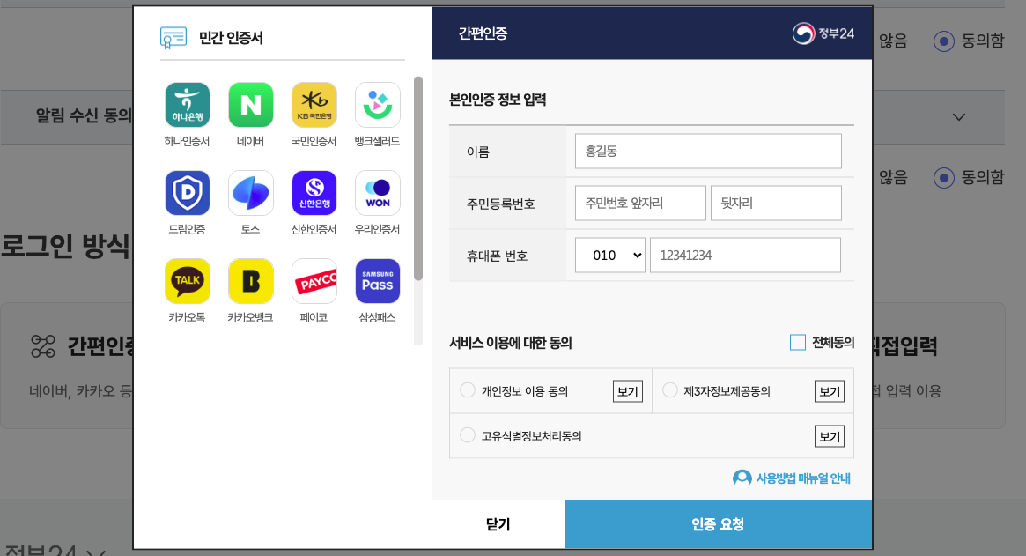Select the 드림인증 shield icon
The width and height of the screenshot is (1026, 556).
tap(187, 193)
